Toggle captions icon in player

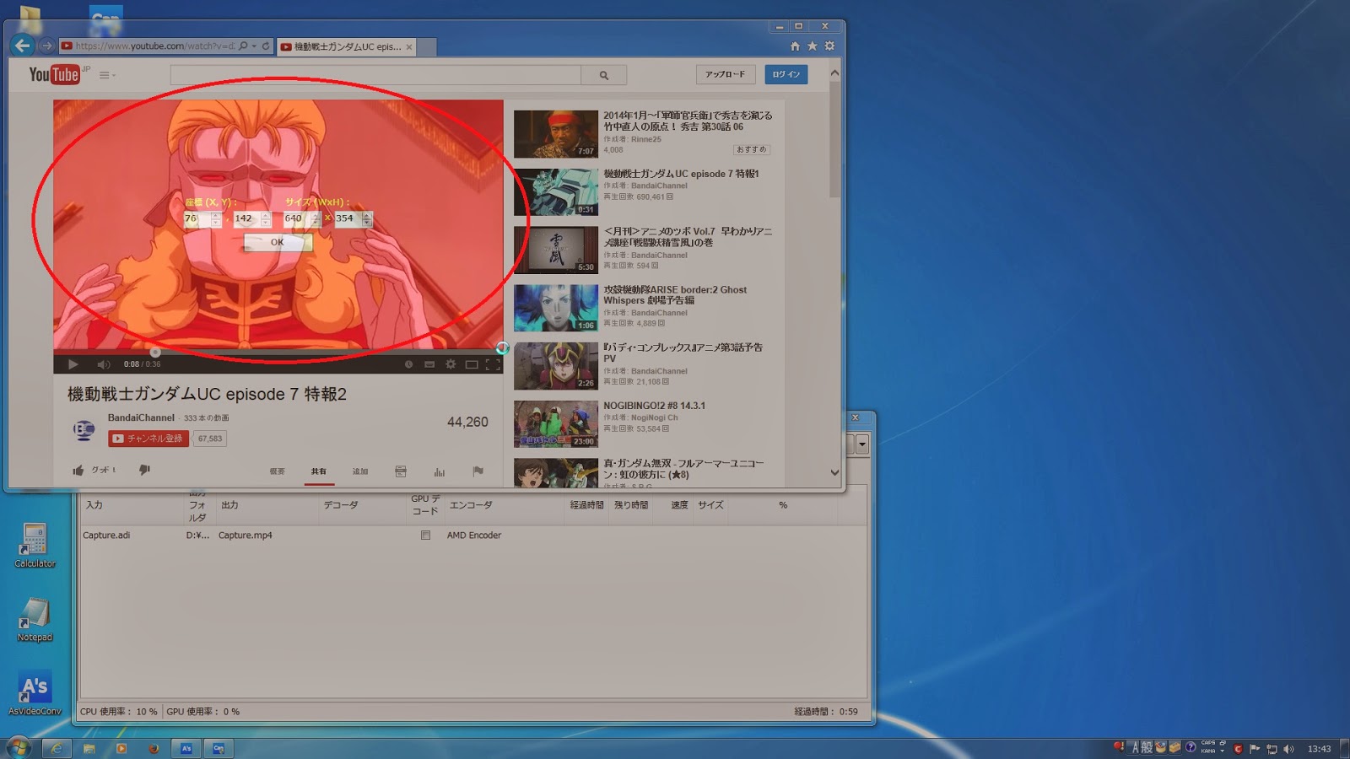(429, 364)
